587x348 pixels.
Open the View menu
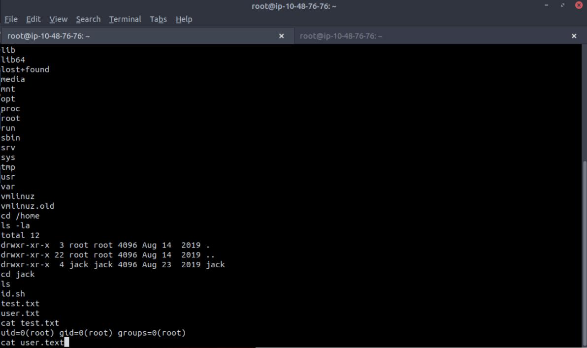pos(58,19)
